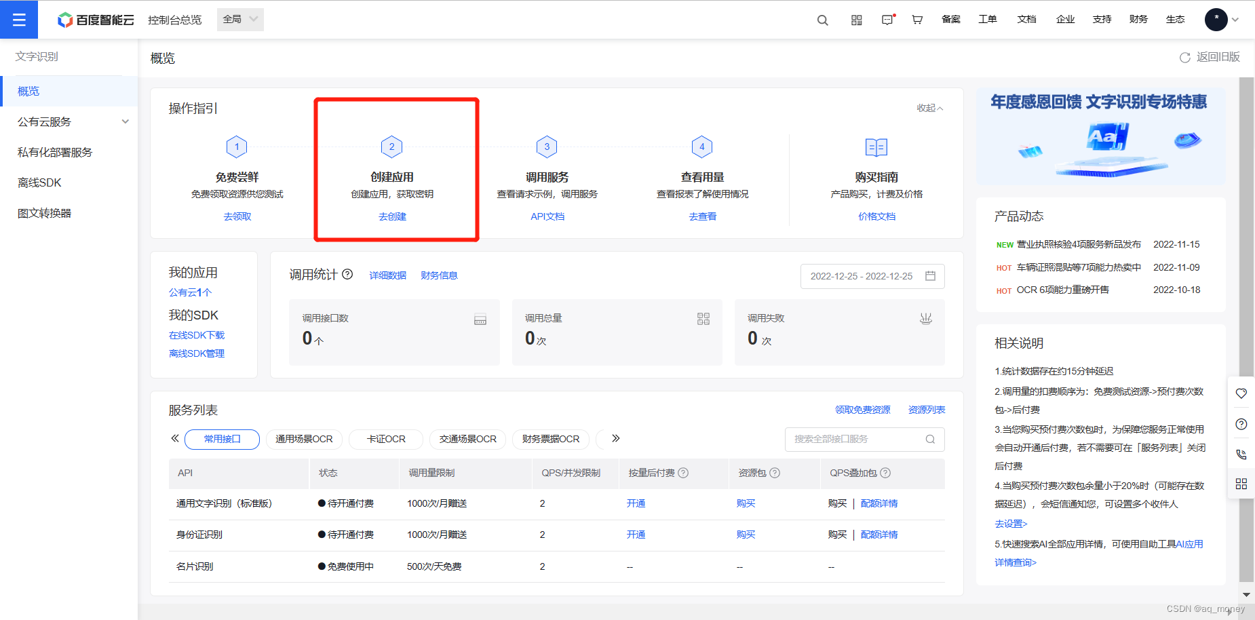Open the calendar icon in date range
The width and height of the screenshot is (1255, 620).
(x=931, y=276)
